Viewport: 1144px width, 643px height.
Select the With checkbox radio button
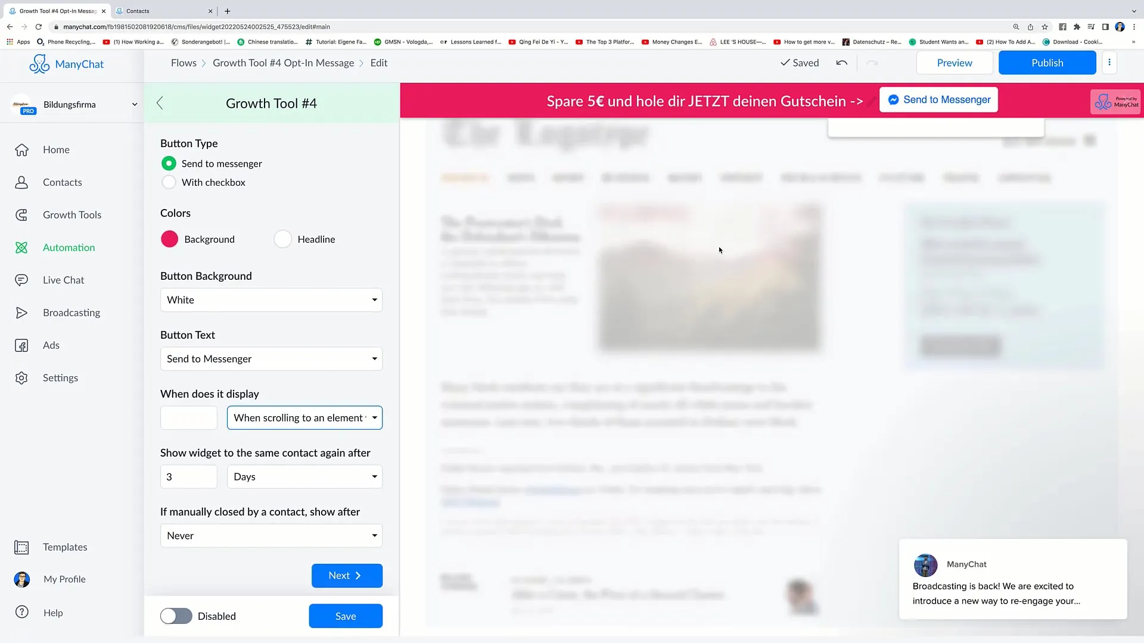point(169,182)
